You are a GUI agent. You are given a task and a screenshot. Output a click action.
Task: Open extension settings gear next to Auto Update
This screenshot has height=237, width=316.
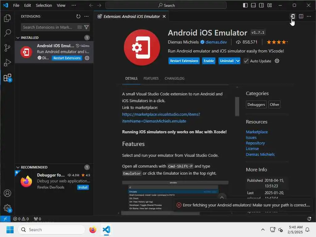277,61
